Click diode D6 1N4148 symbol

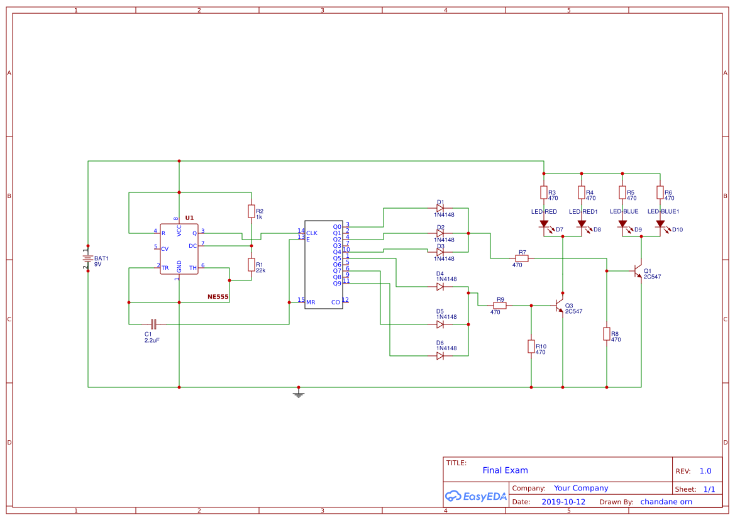pos(440,355)
